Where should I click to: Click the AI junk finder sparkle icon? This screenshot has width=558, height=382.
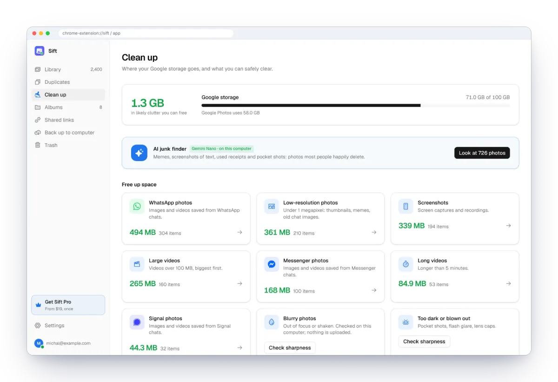(139, 153)
